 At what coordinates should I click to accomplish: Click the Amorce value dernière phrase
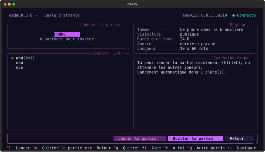click(x=197, y=44)
